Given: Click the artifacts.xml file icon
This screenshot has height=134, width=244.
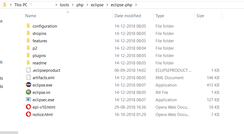Looking at the screenshot, I should [28, 78].
